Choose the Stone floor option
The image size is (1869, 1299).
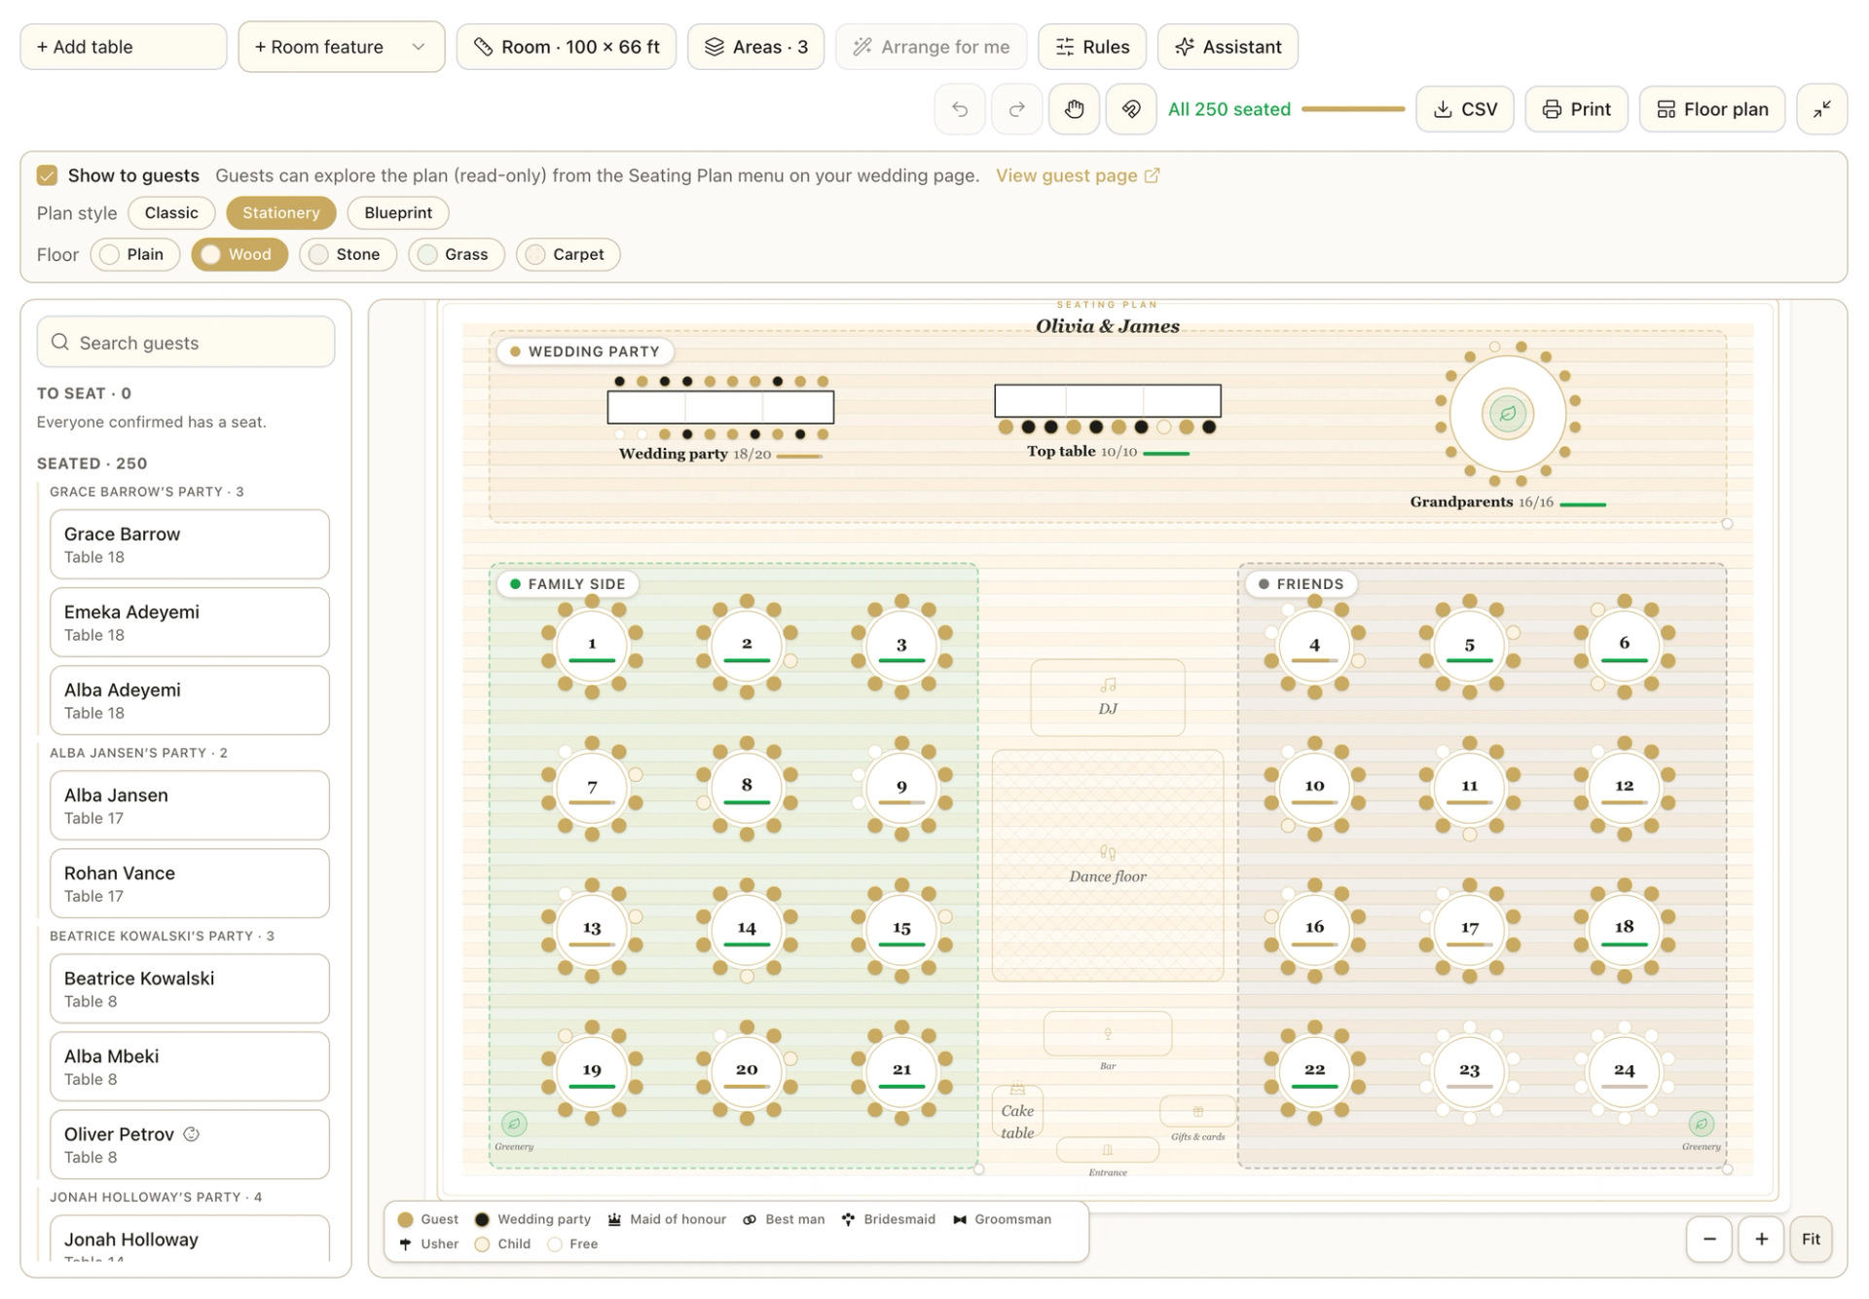[x=347, y=254]
